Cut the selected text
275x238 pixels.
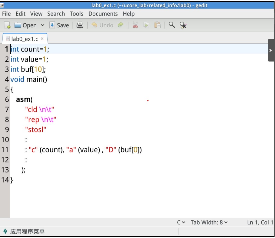(x=135, y=25)
